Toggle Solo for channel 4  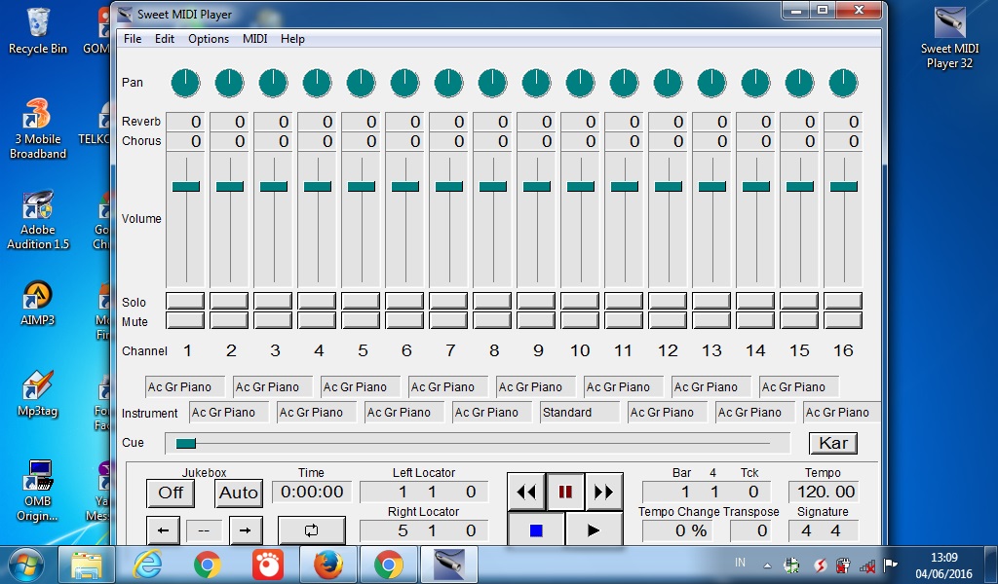tap(317, 301)
